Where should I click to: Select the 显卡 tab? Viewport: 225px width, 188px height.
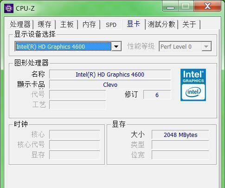point(134,24)
